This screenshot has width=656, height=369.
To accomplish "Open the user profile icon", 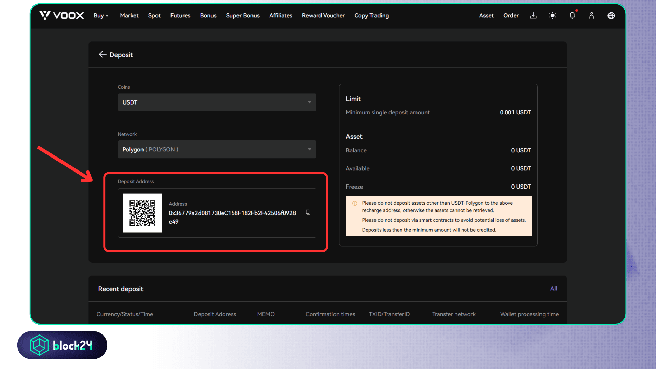I will [592, 15].
